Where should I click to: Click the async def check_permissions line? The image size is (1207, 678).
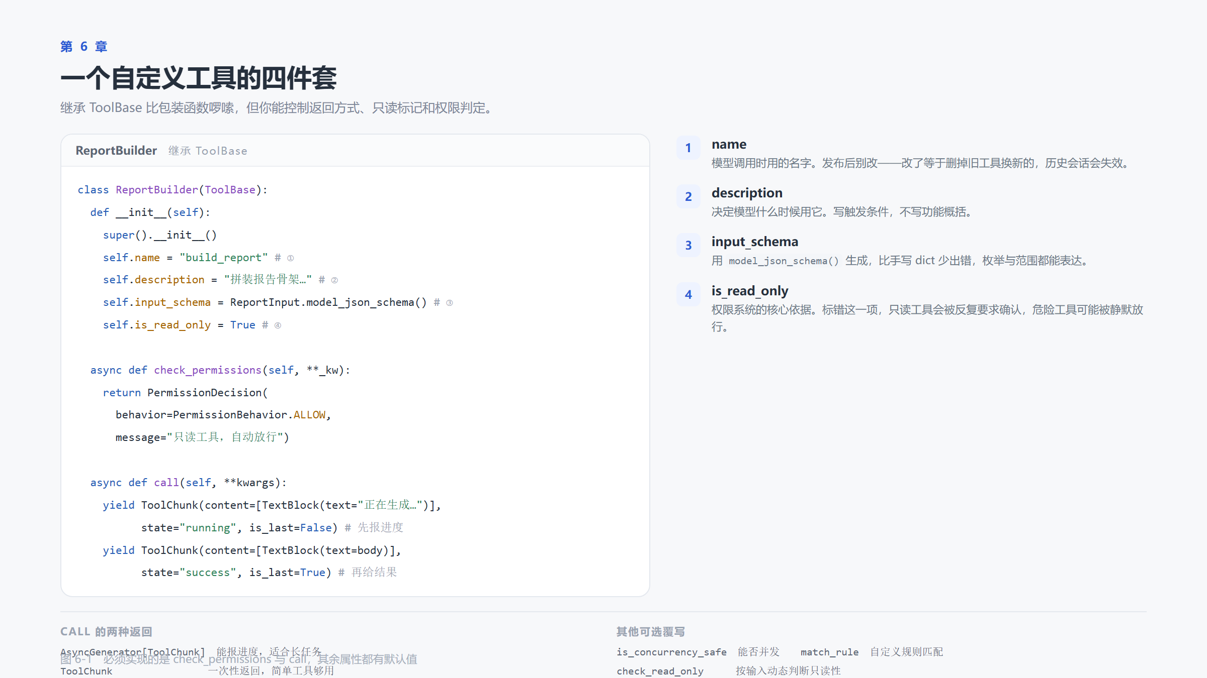pos(220,370)
